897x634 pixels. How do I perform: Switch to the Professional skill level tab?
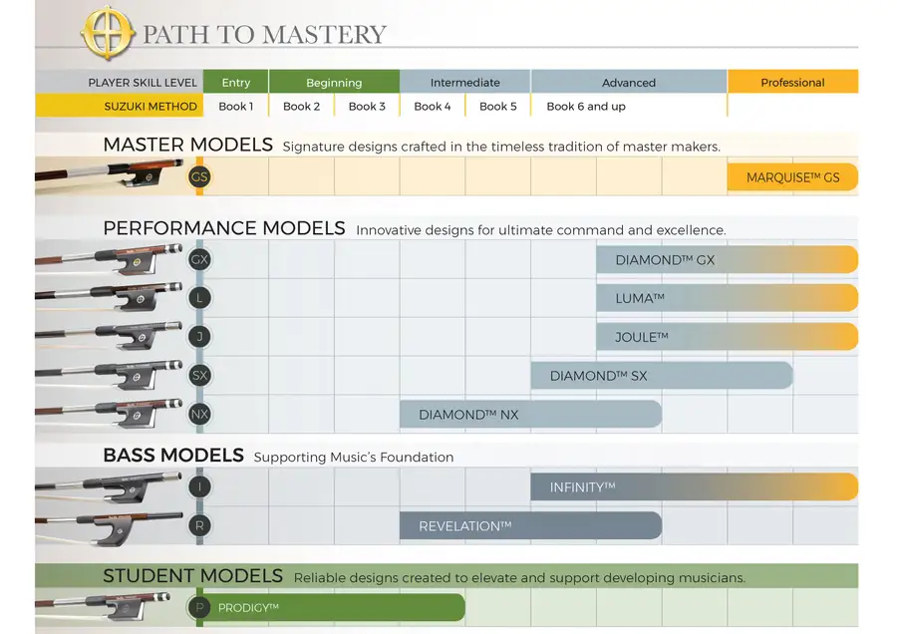[792, 83]
